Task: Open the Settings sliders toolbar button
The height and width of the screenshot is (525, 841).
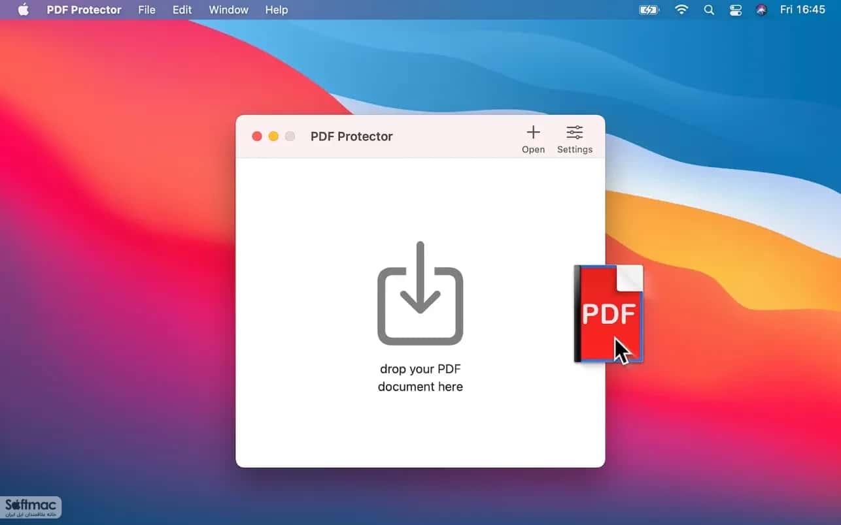Action: click(x=575, y=139)
